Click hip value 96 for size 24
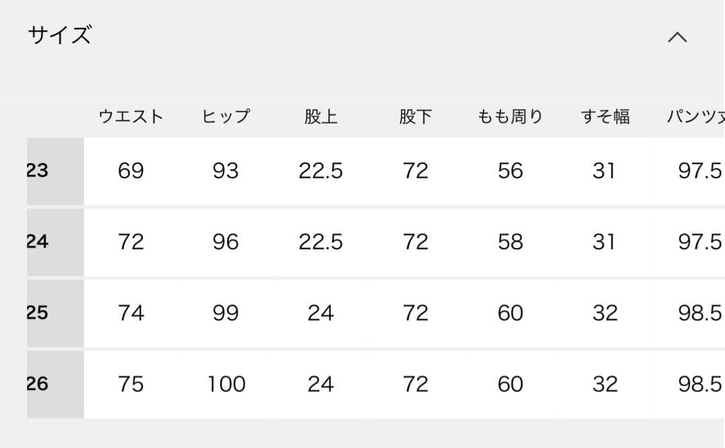Image resolution: width=725 pixels, height=448 pixels. [226, 241]
